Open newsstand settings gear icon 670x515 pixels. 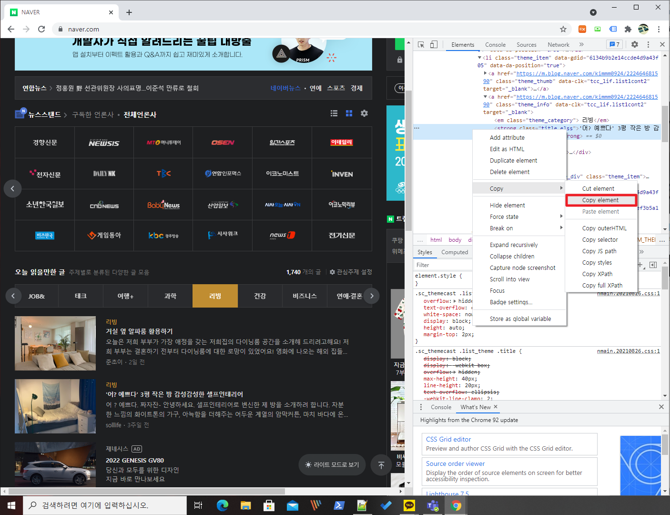(365, 113)
